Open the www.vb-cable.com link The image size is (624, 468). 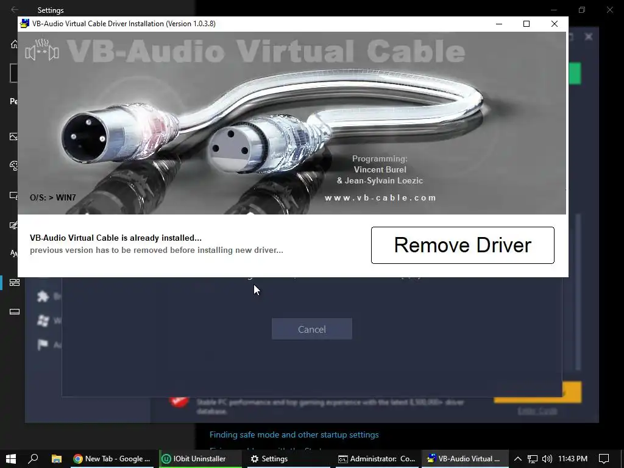tap(380, 198)
